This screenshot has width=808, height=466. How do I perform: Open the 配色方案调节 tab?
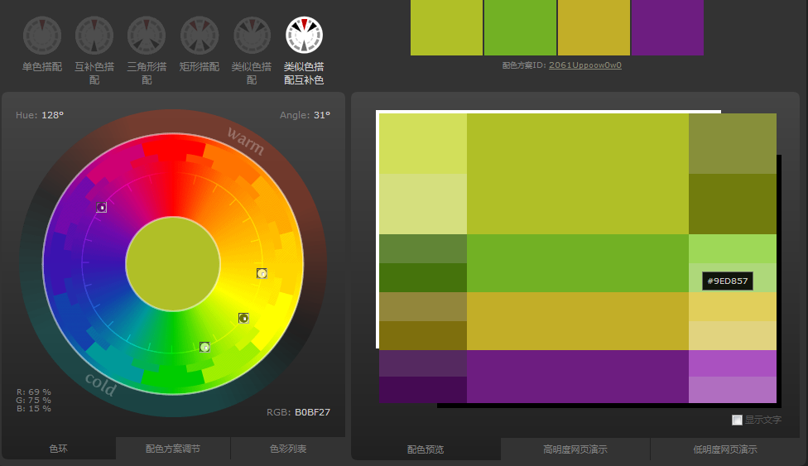tap(173, 449)
